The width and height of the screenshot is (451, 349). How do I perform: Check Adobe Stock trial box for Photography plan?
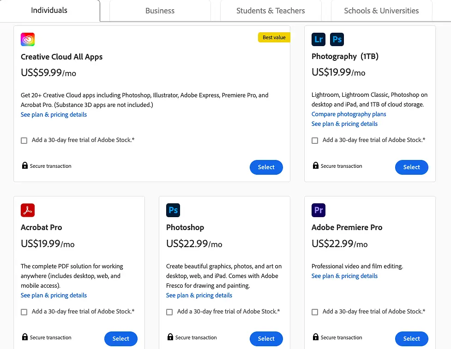315,141
